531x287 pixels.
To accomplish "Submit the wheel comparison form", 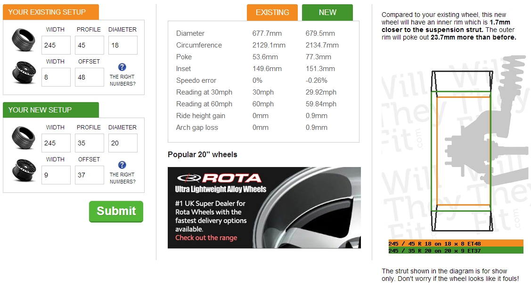I will click(116, 211).
